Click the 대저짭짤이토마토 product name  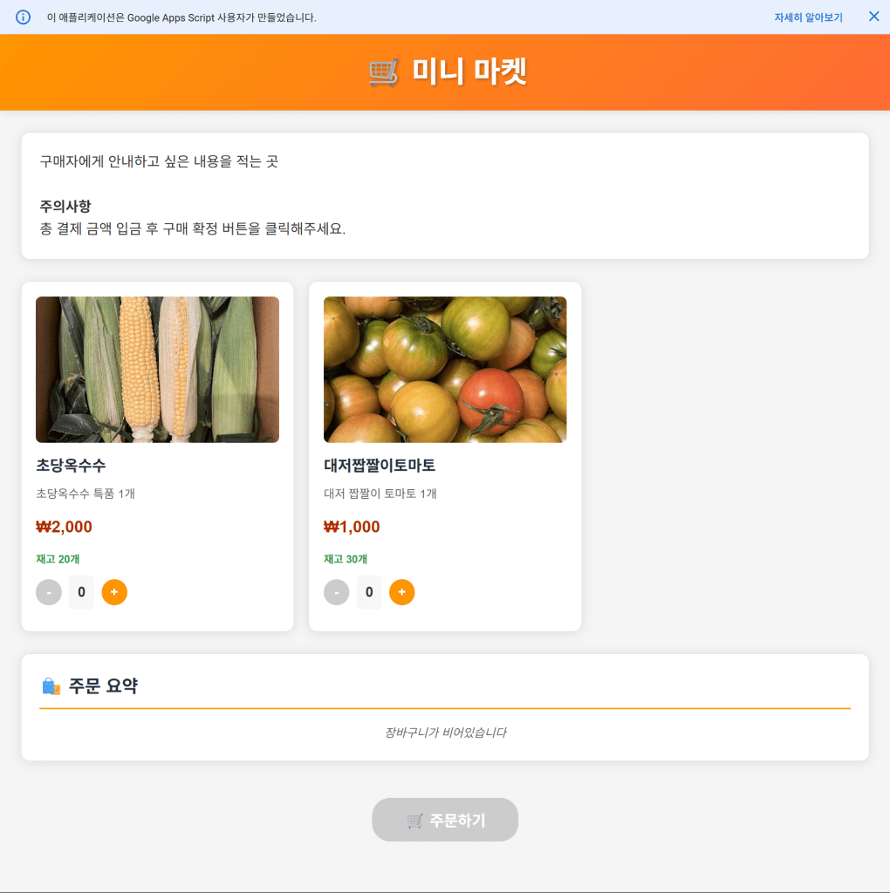380,466
